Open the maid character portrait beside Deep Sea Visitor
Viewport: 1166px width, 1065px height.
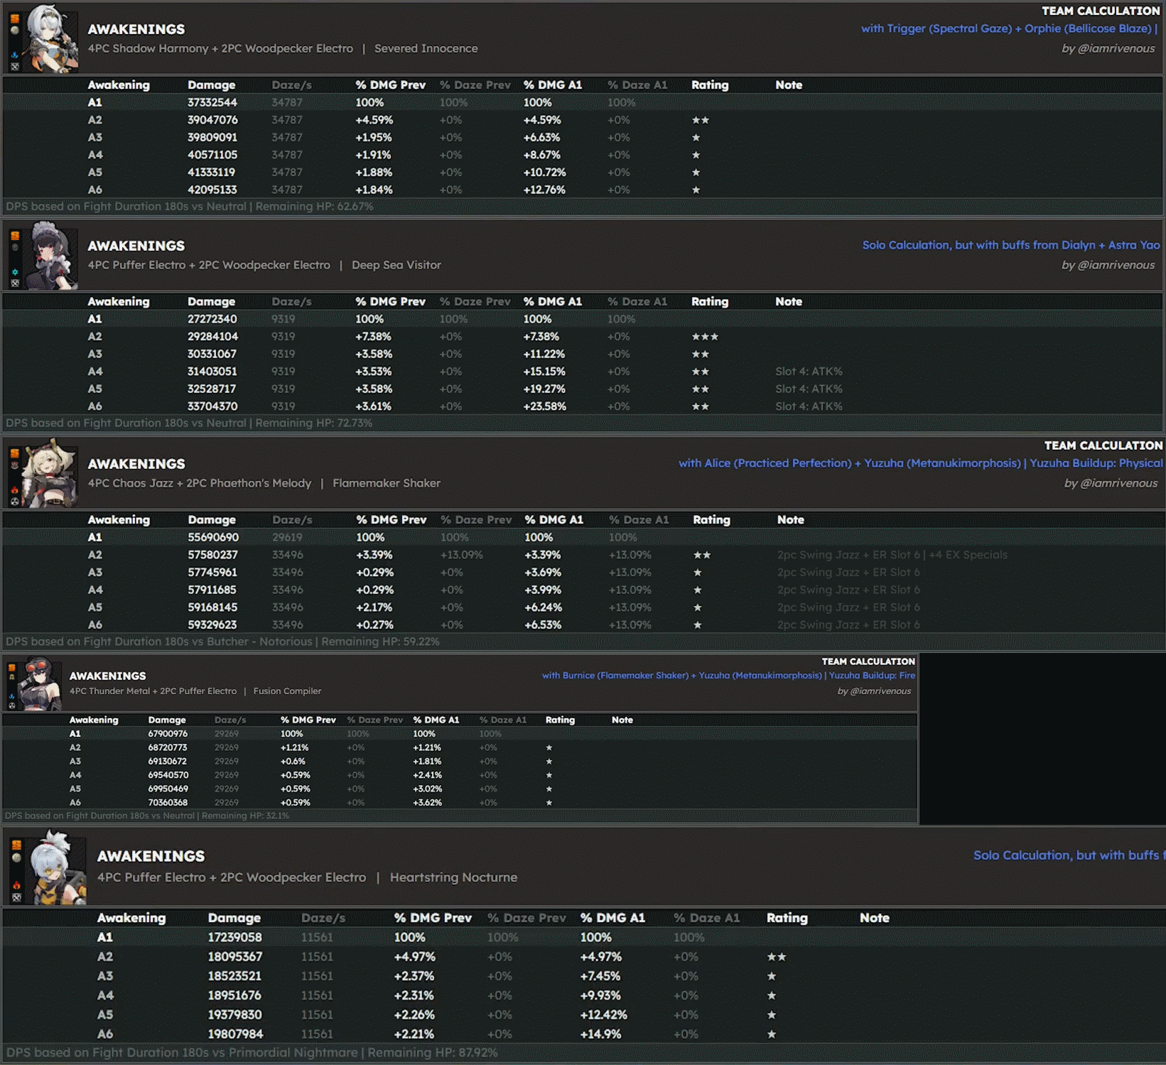click(50, 256)
